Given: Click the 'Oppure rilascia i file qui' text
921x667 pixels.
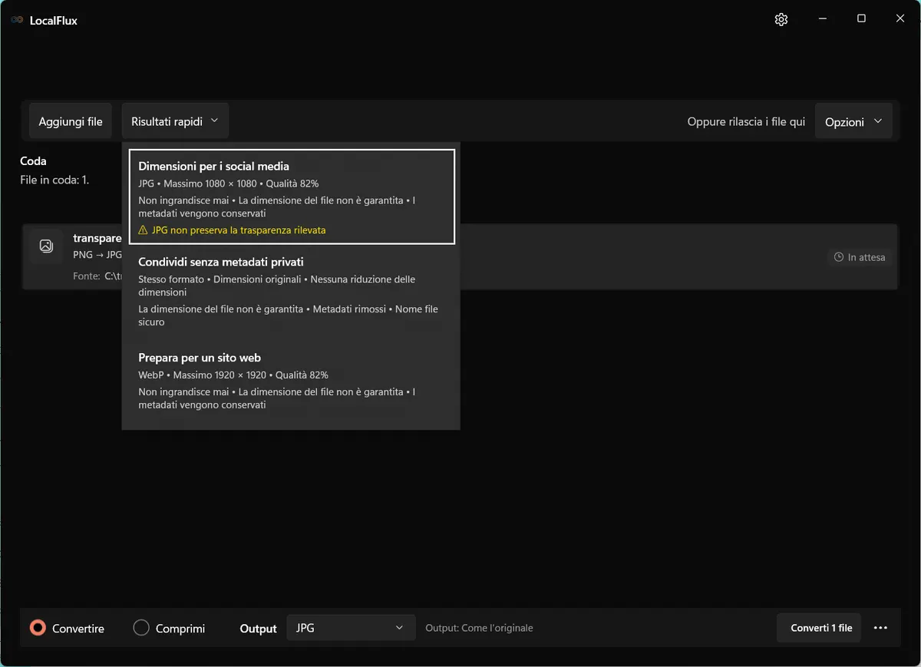Looking at the screenshot, I should 746,122.
